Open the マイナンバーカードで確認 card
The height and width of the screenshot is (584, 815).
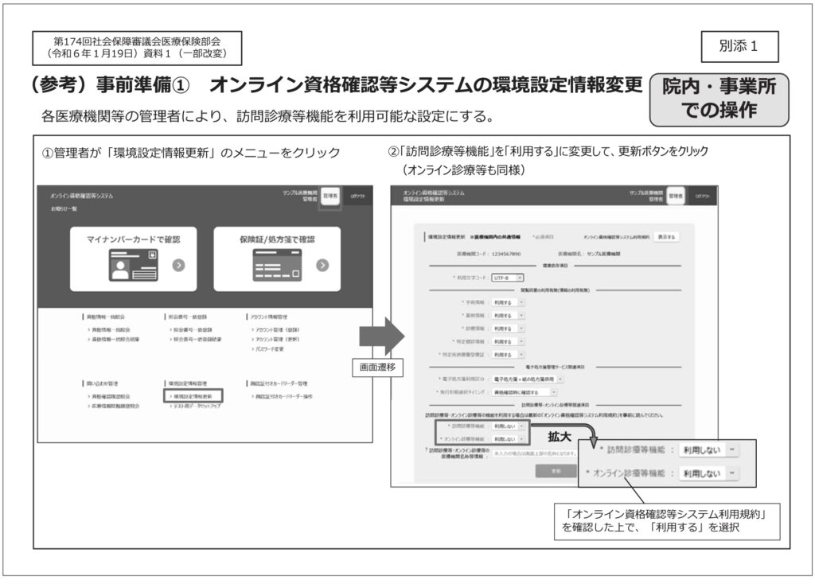coord(133,259)
